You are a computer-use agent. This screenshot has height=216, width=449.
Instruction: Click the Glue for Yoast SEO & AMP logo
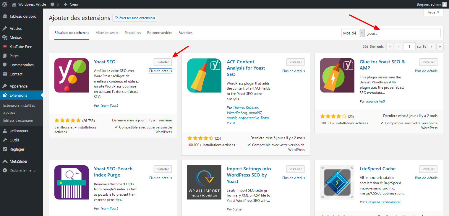click(x=337, y=75)
